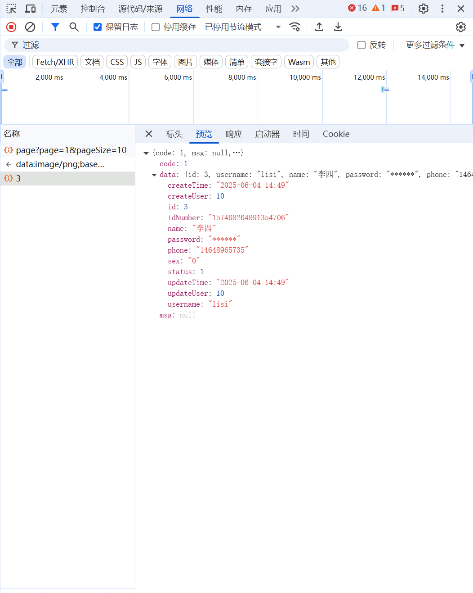The width and height of the screenshot is (473, 593).
Task: Collapse the data object in preview
Action: [154, 175]
